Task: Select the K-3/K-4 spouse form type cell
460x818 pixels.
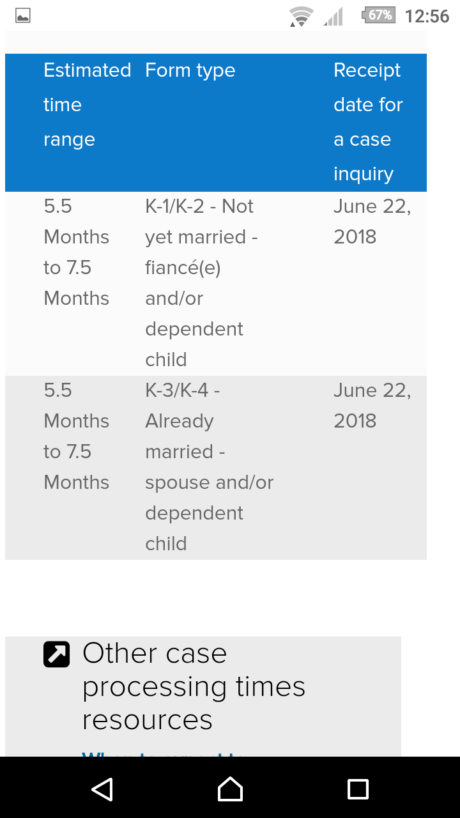Action: (209, 467)
